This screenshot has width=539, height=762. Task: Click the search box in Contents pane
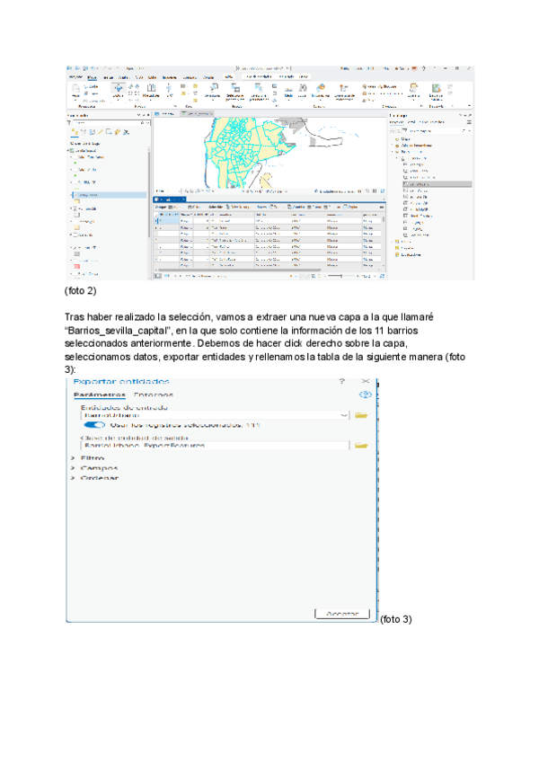click(106, 123)
